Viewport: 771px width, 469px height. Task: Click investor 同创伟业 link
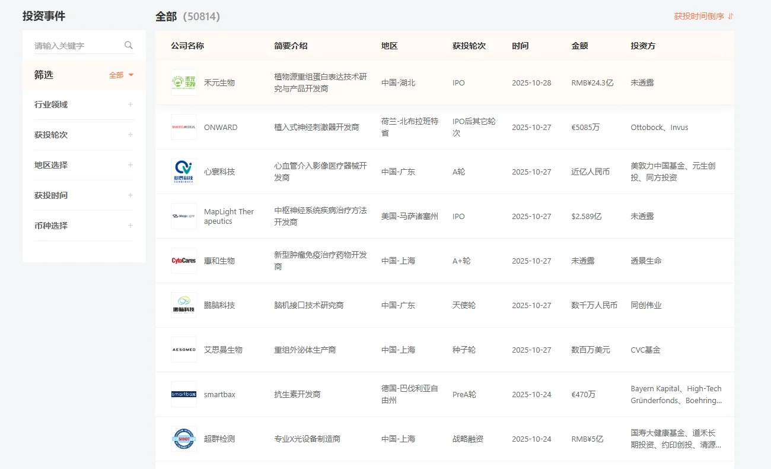tap(645, 305)
